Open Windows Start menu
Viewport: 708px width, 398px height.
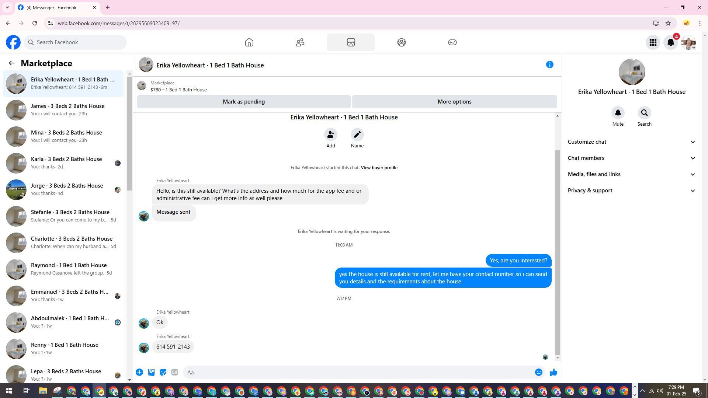[x=9, y=391]
